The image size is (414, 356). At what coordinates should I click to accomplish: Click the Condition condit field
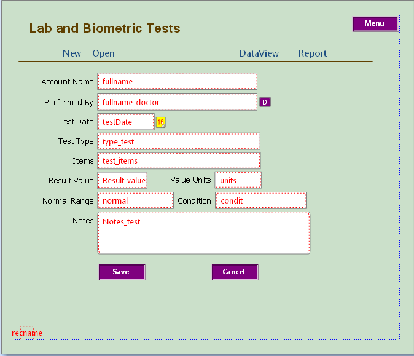coord(260,200)
